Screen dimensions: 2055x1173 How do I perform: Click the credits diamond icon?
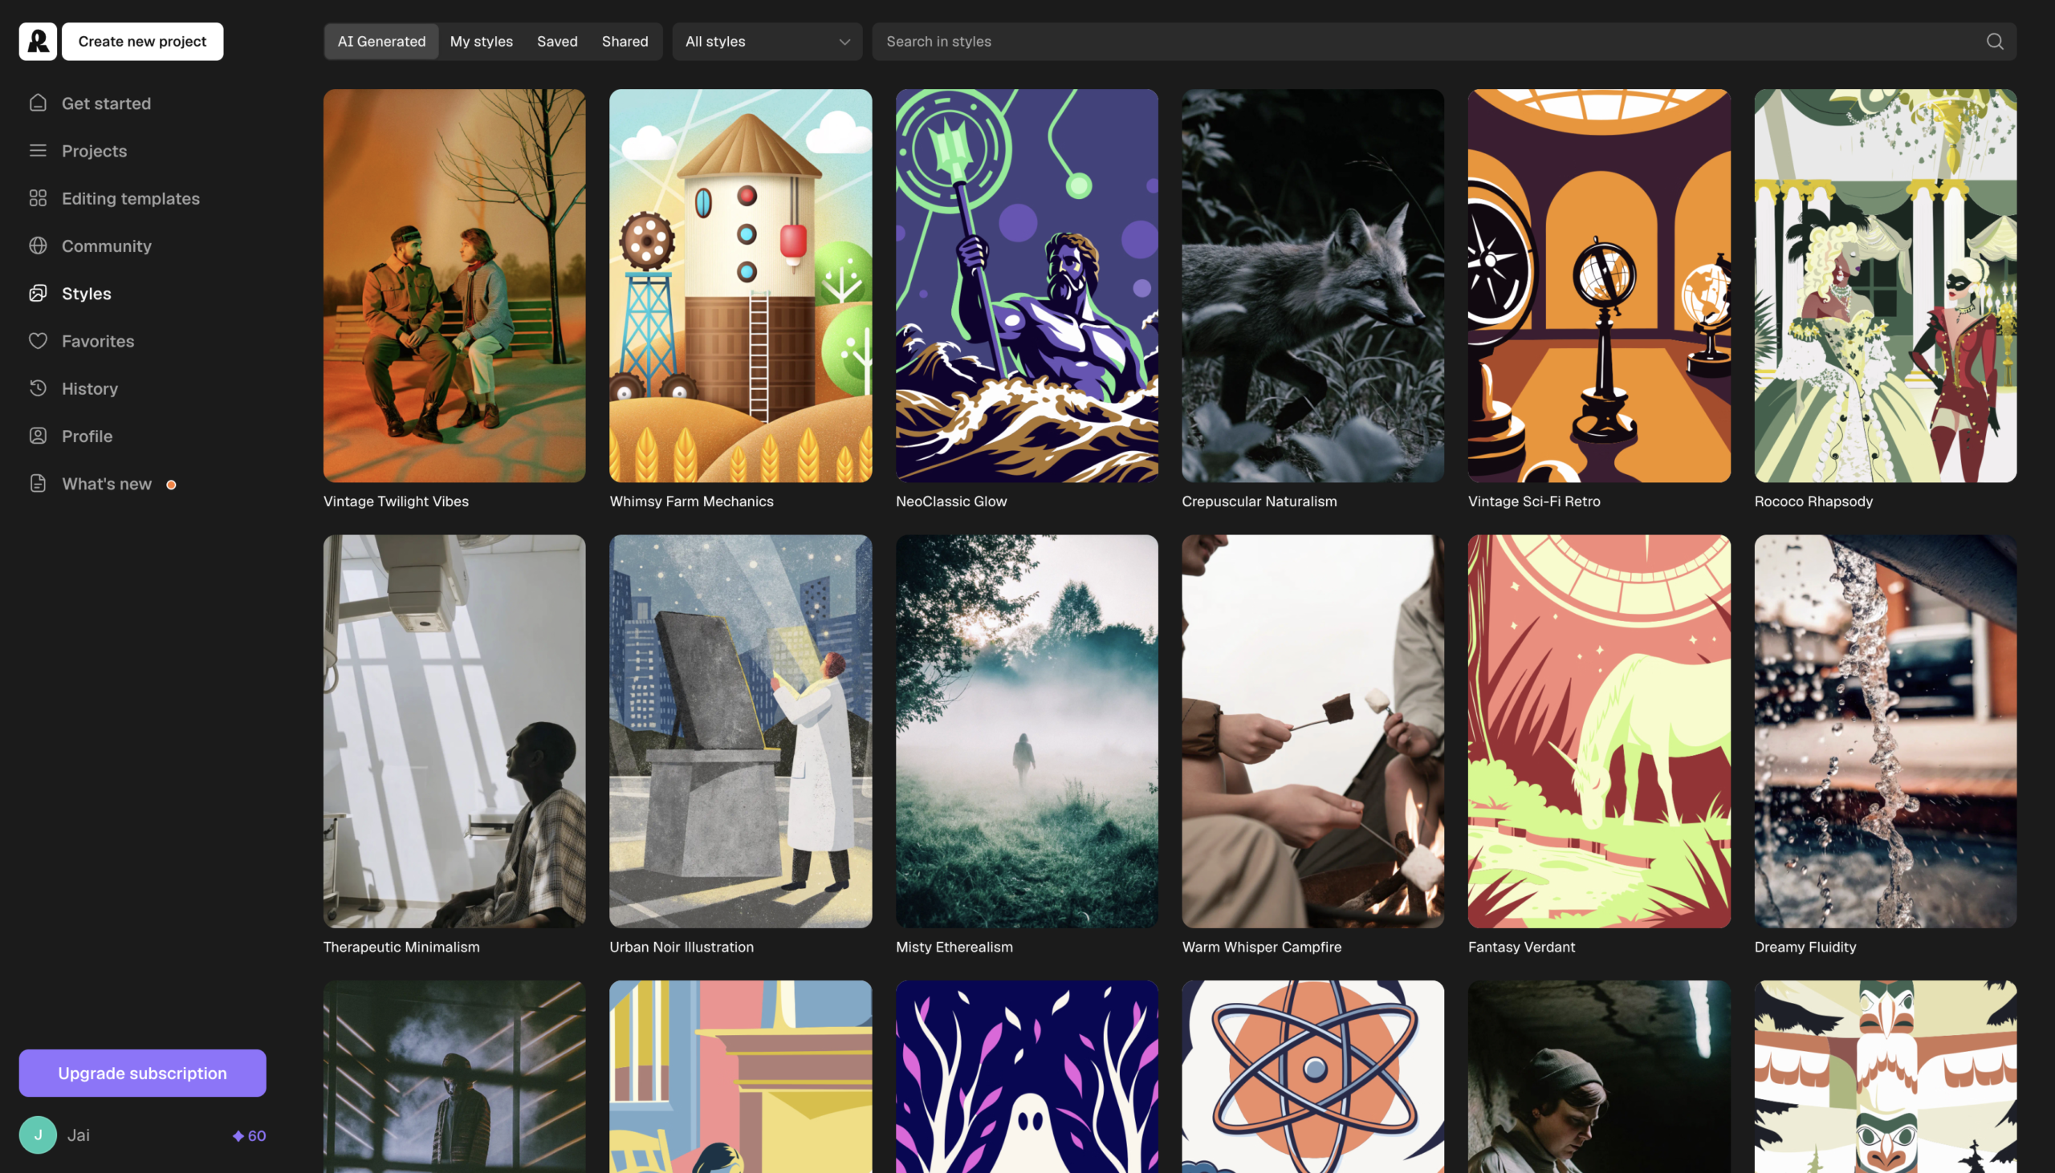[x=238, y=1136]
